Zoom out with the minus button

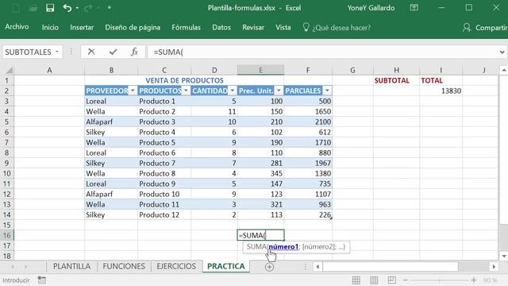(406, 280)
